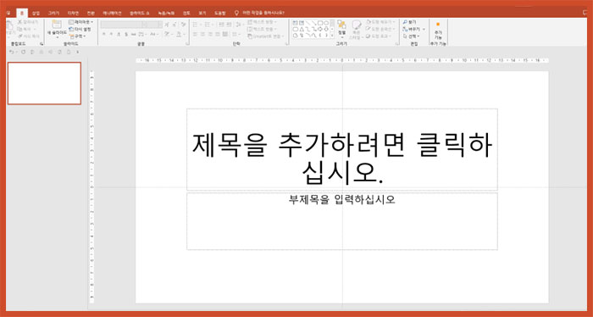This screenshot has width=593, height=317.
Task: Open the font size dropdown
Action: click(x=160, y=25)
